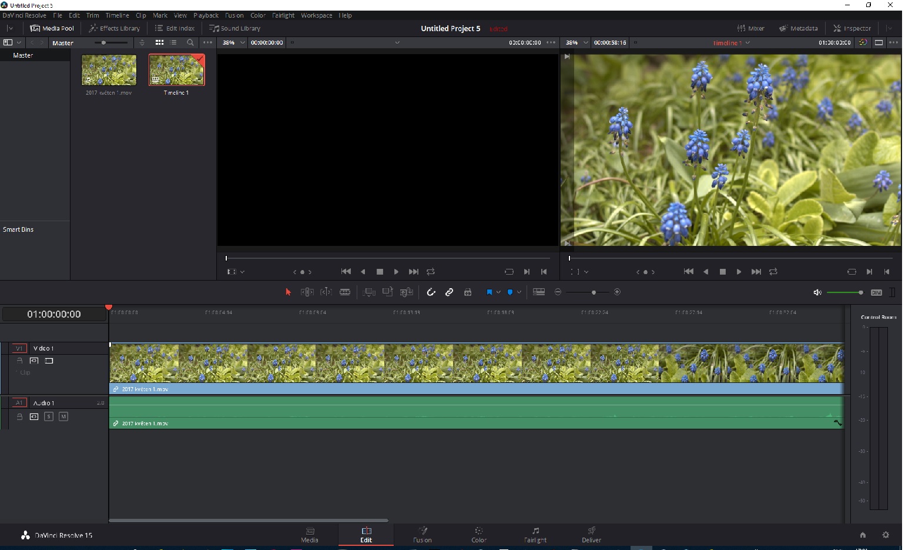905x550 pixels.
Task: Toggle loop playback in timeline viewer
Action: (x=773, y=272)
